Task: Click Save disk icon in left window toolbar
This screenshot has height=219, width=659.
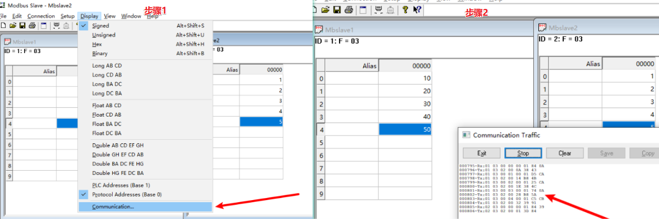Action: (22, 25)
